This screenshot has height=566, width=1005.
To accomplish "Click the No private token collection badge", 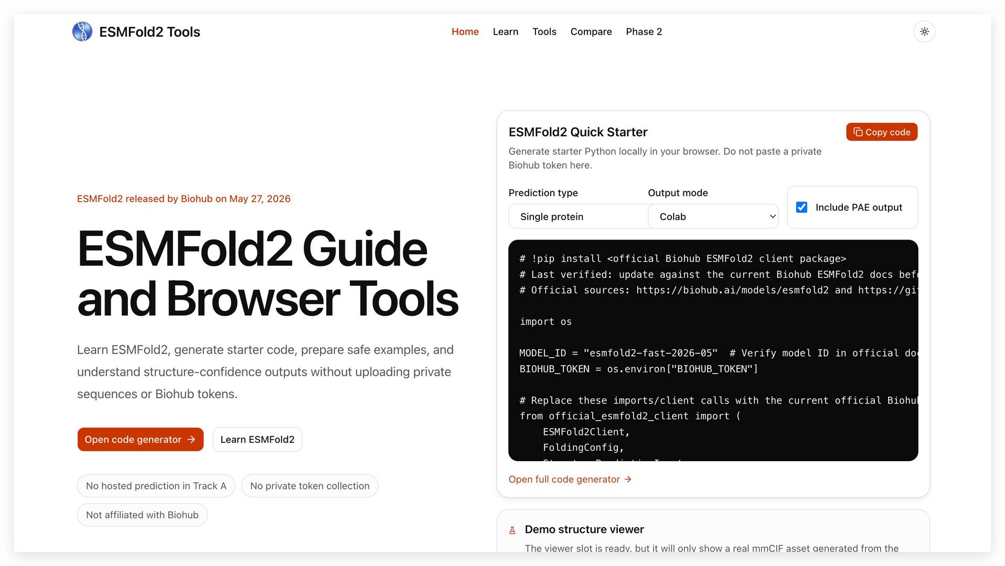I will (309, 486).
